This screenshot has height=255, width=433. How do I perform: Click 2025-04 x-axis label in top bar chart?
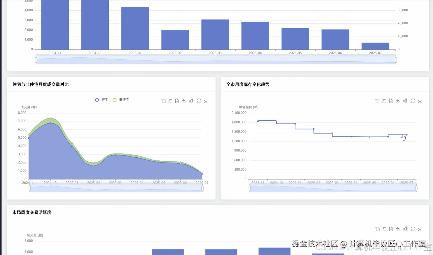pos(255,53)
